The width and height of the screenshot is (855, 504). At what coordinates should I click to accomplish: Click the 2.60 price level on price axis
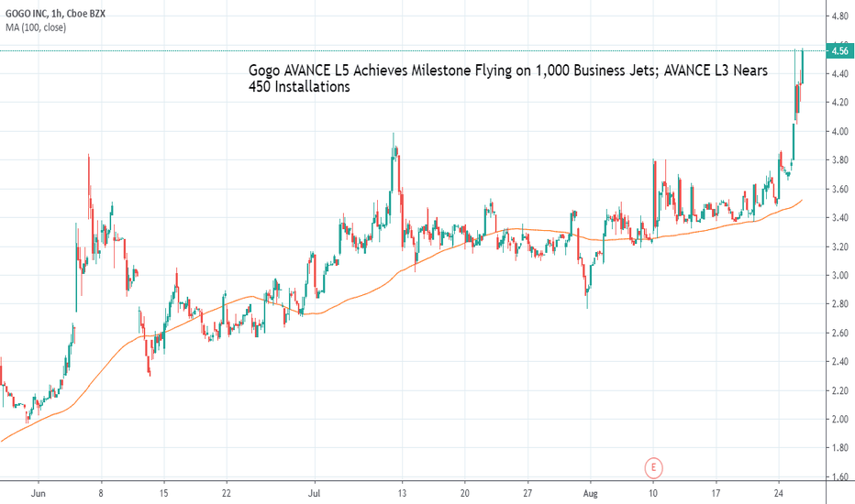839,333
